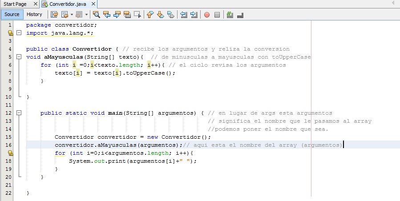Open the Back history dropdown arrow
Viewport: 400px width, 201px height.
click(72, 14)
